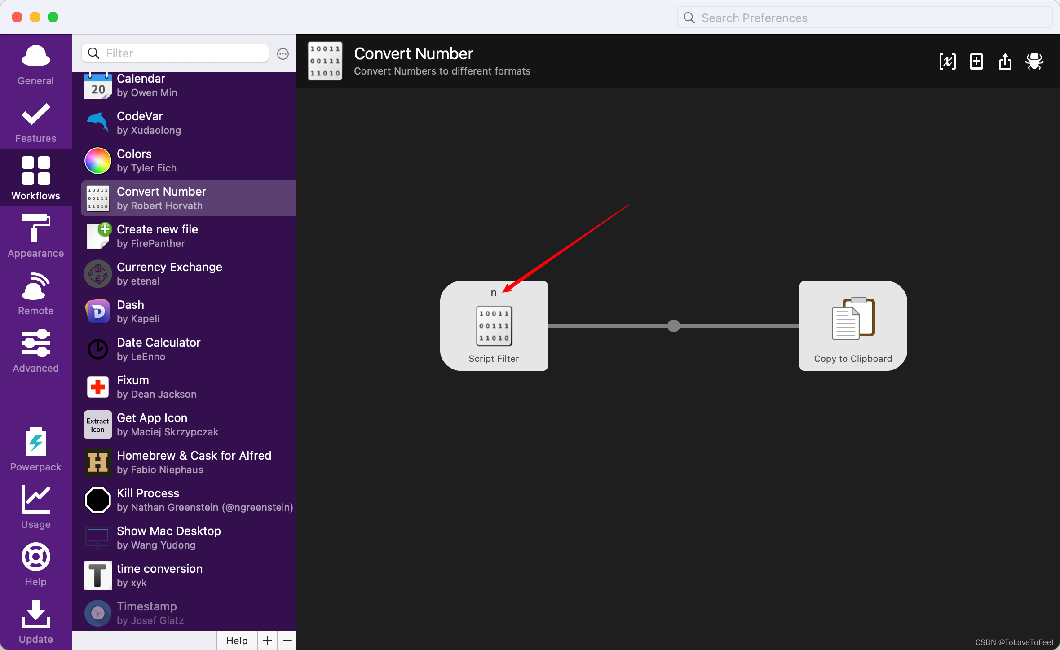Open the Powerpack preferences section
This screenshot has height=650, width=1060.
pos(36,449)
